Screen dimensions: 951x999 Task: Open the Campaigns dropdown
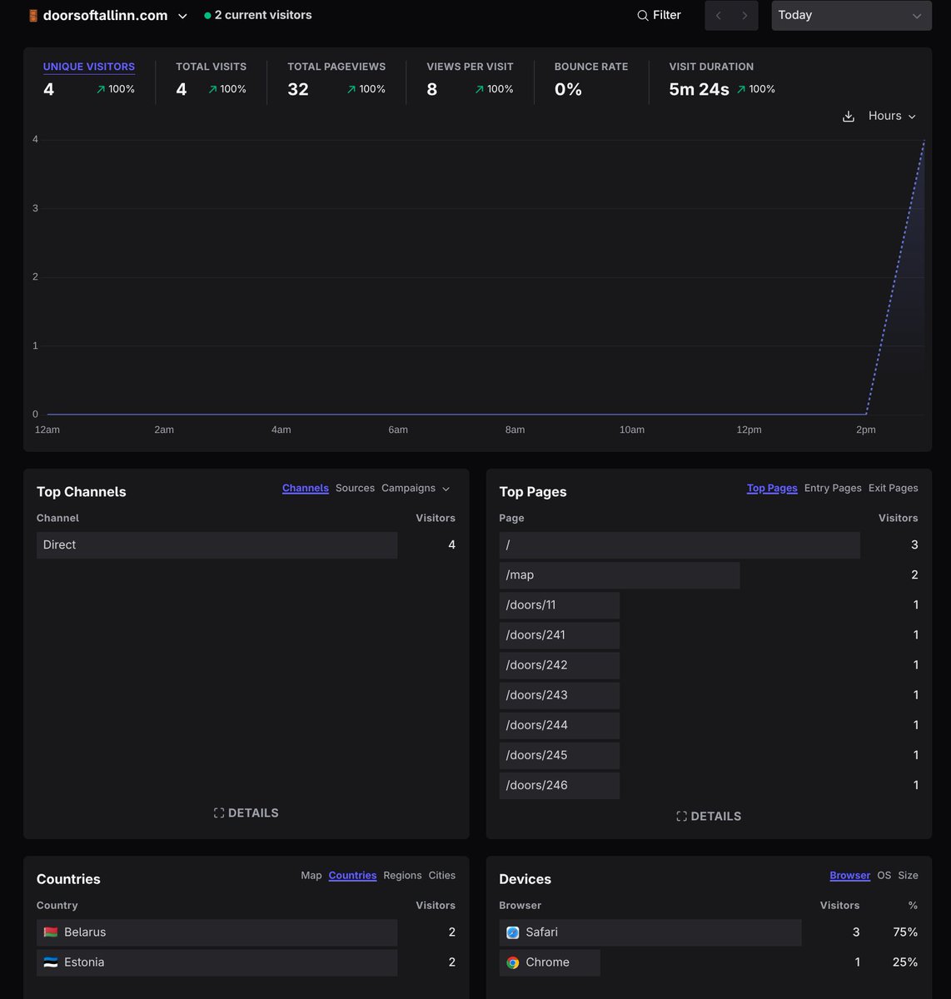click(x=416, y=488)
